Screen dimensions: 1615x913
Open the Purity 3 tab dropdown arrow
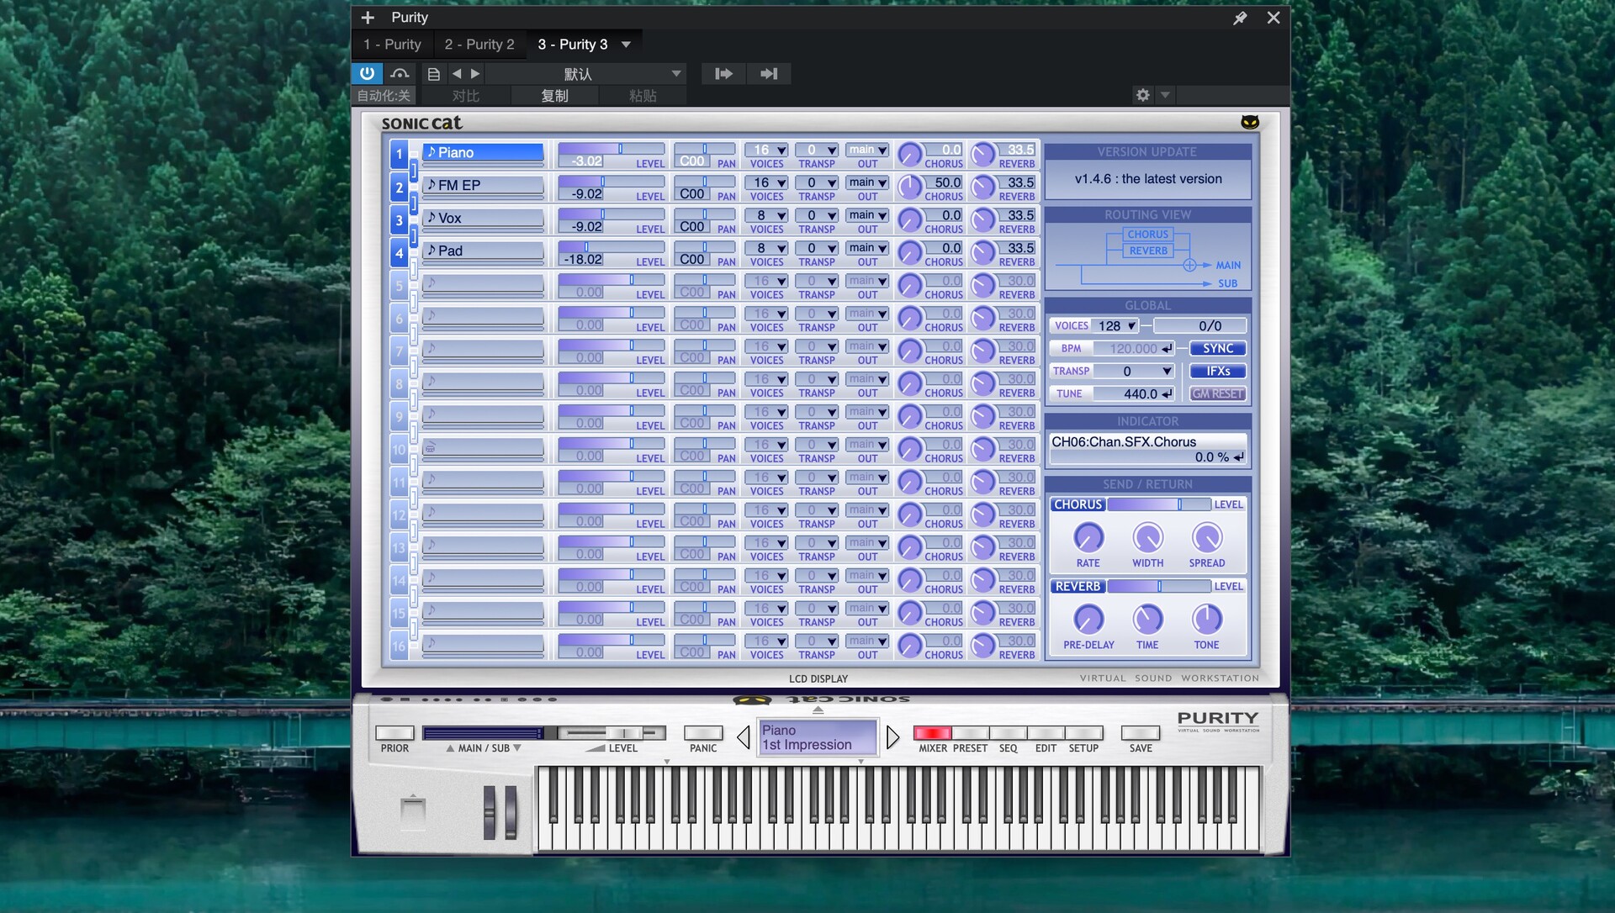coord(626,45)
